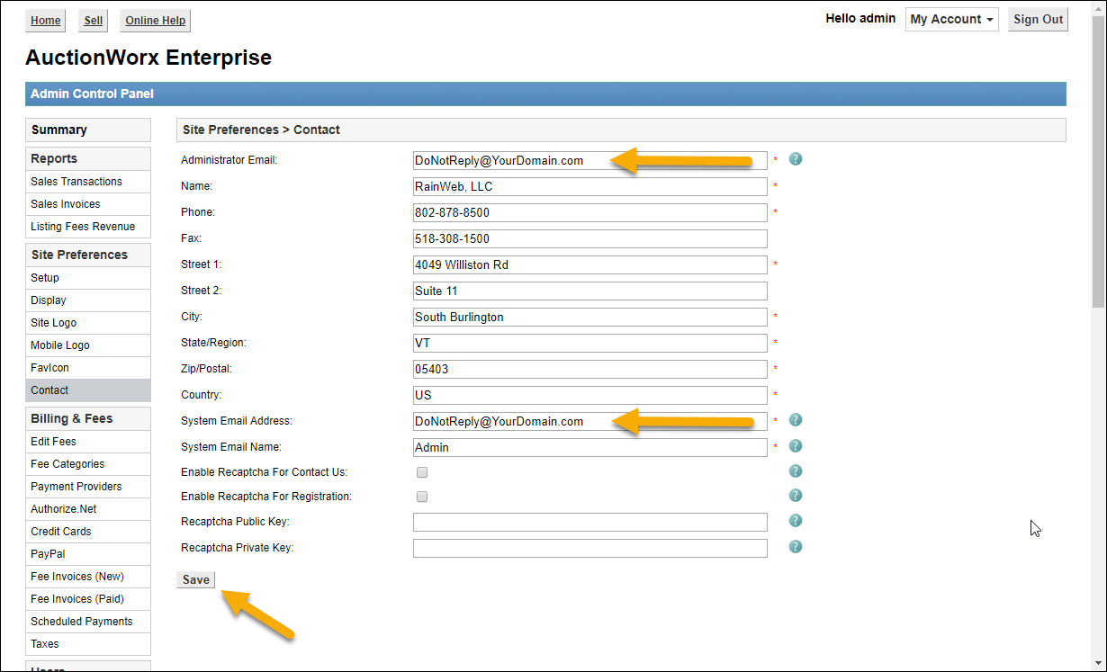The image size is (1107, 672).
Task: Click into the Country field
Action: click(x=590, y=395)
